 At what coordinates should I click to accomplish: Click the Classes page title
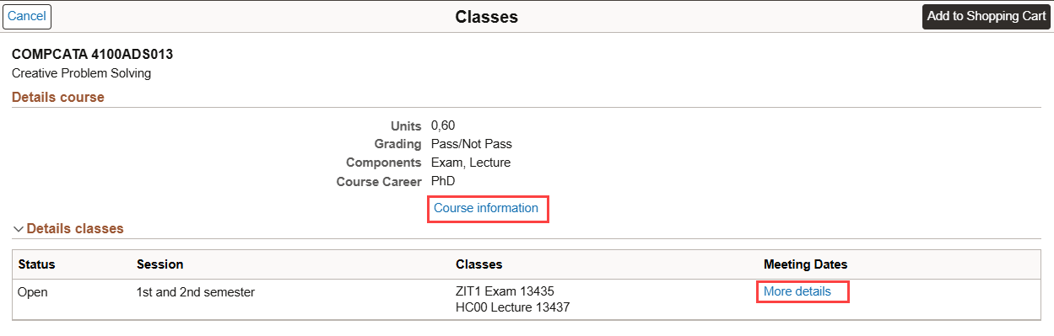tap(487, 17)
